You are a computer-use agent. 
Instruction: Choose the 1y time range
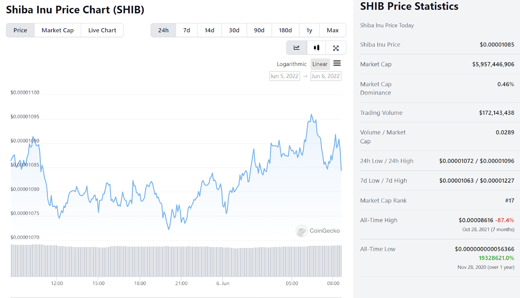pyautogui.click(x=309, y=30)
